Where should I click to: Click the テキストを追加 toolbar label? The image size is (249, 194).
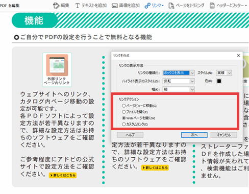pyautogui.click(x=94, y=6)
